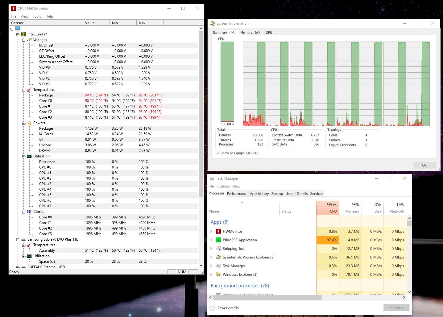
Task: Collapse the Samsung SSD 970 EVO node
Action: click(x=18, y=239)
